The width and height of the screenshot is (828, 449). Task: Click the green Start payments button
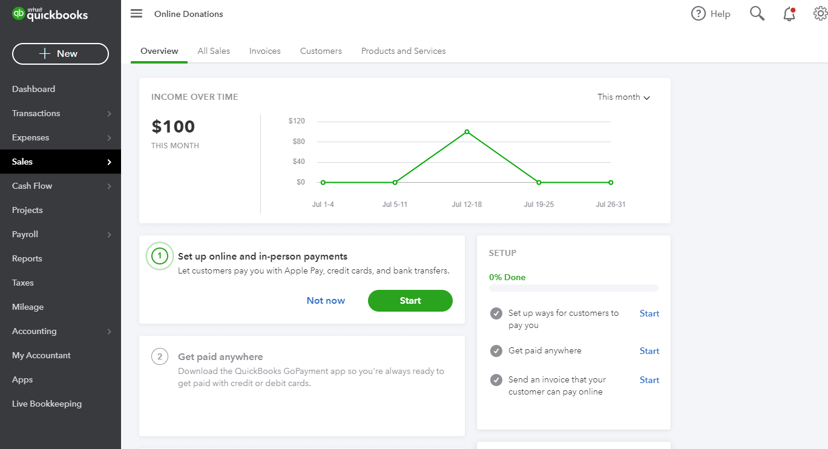coord(410,301)
